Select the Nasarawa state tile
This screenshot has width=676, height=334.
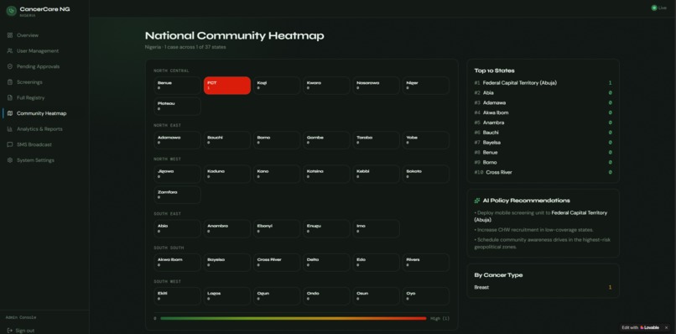[377, 86]
